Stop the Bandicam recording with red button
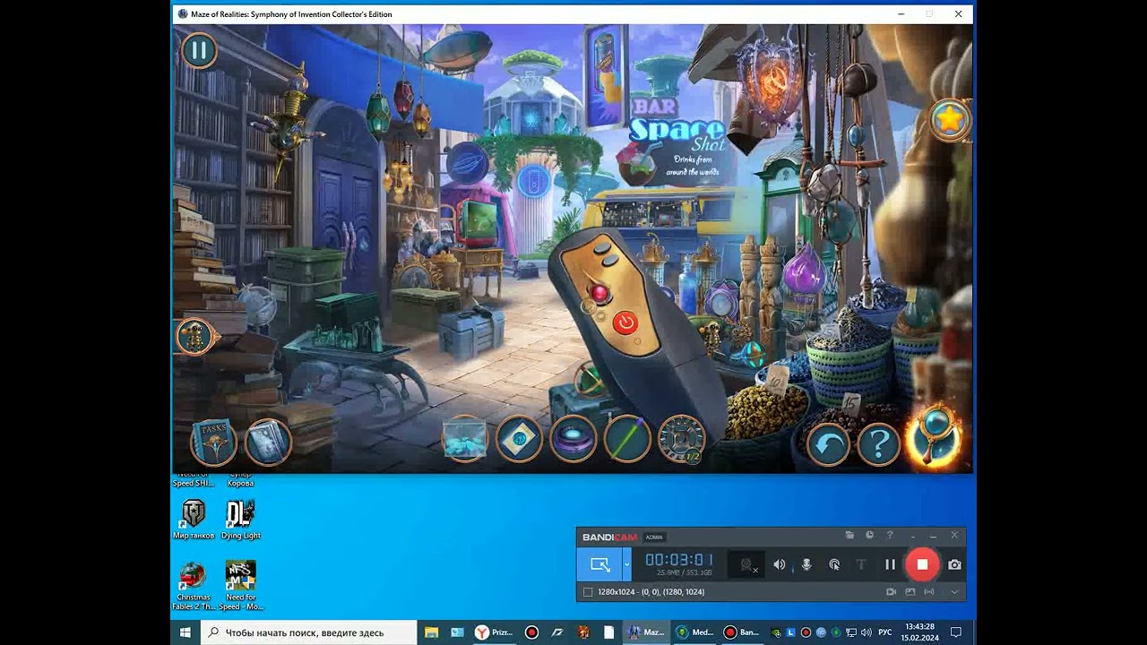 pyautogui.click(x=922, y=564)
